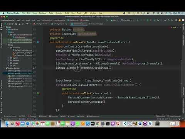Select MainActivity in the project tree
Screen dimensions: 185x139
pos(18,37)
